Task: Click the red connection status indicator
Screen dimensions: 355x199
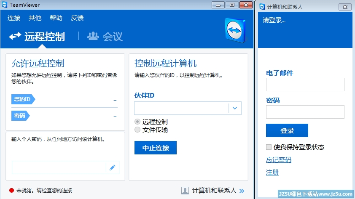Action: click(x=11, y=191)
